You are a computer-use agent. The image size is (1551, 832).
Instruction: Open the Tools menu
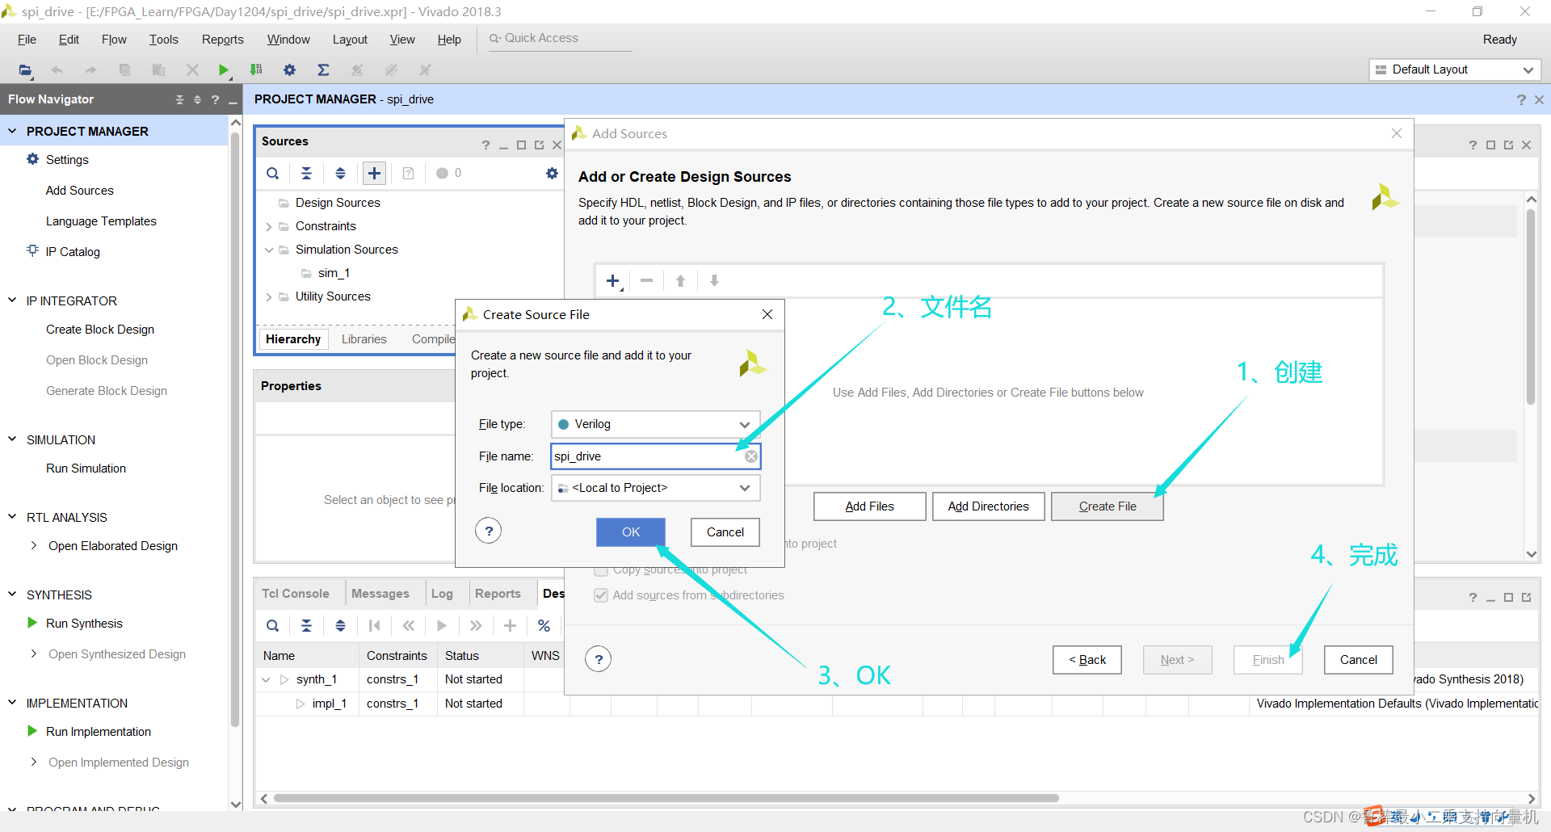click(163, 40)
